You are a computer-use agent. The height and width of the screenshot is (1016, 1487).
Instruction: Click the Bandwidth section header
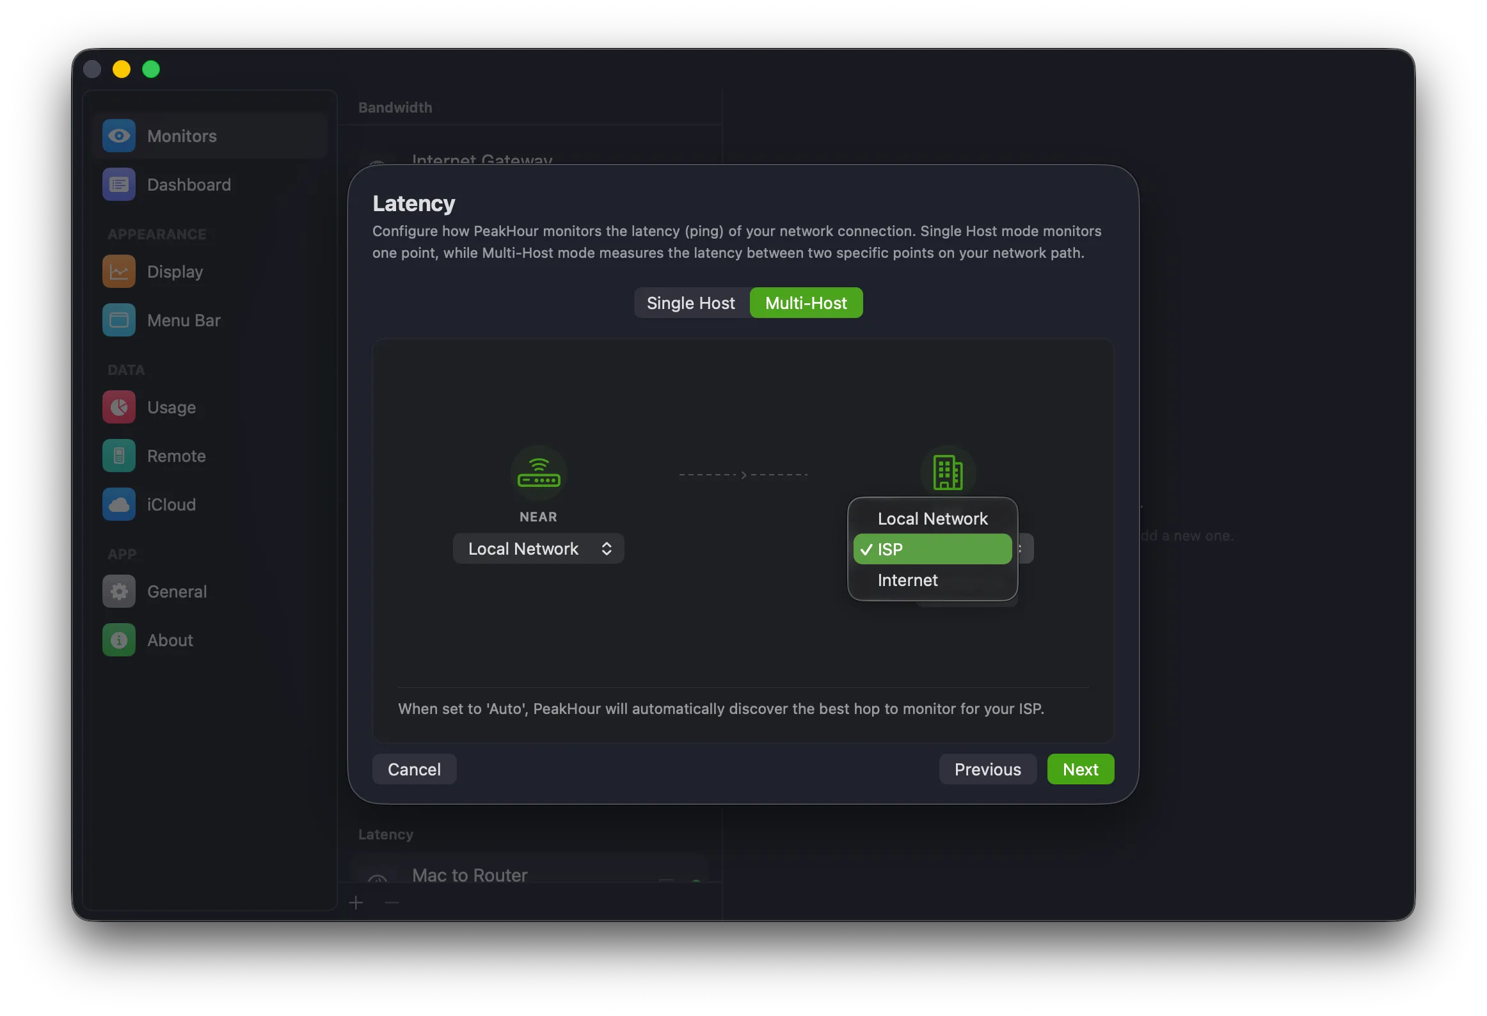pos(395,107)
